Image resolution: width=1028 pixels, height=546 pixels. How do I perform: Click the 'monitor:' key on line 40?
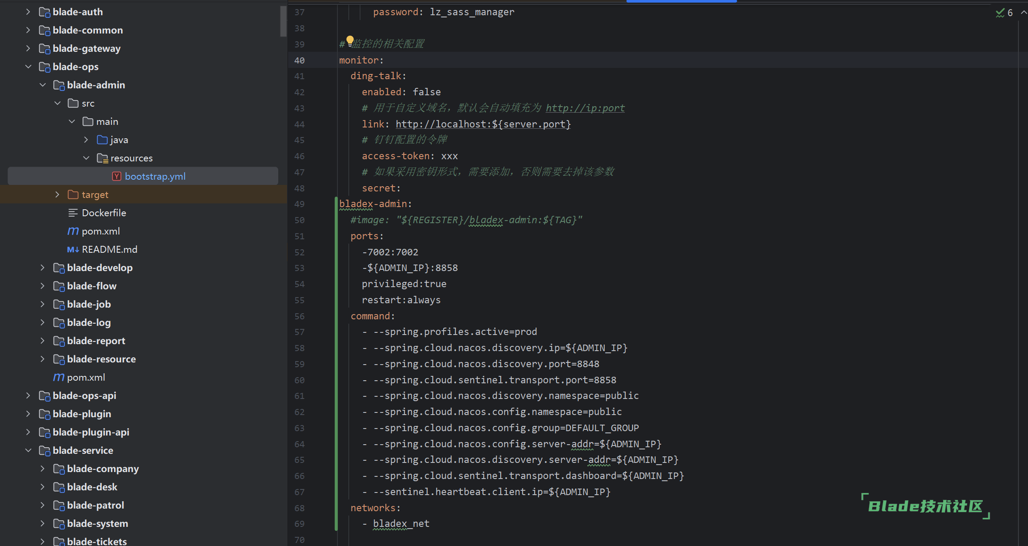pos(361,60)
